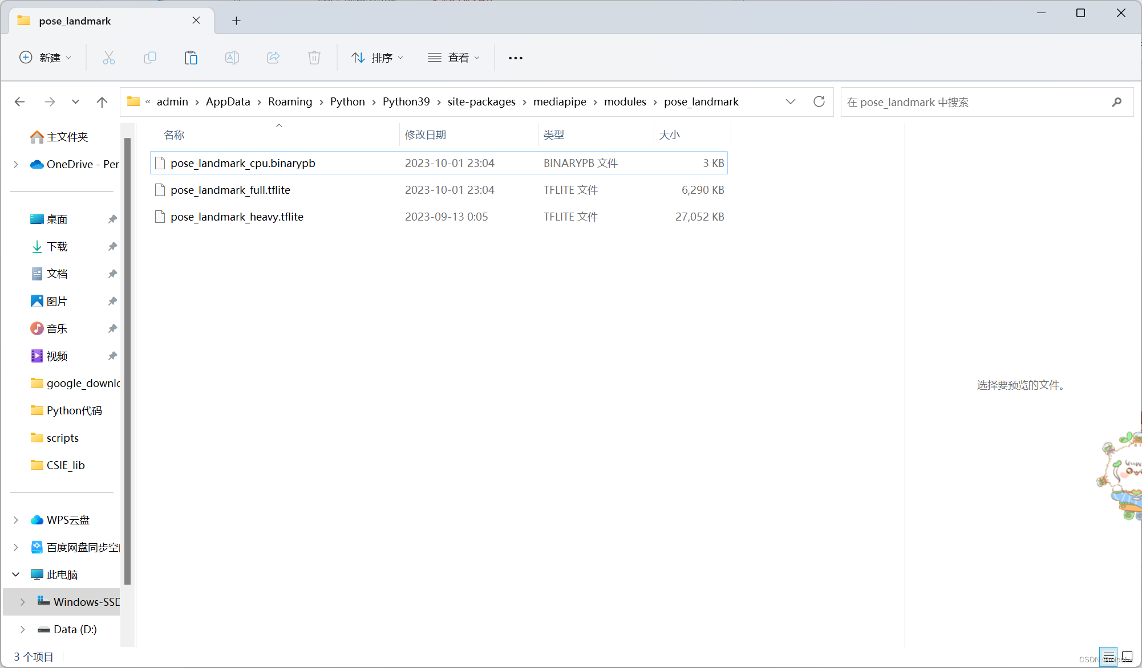Unpin the 桌面 quick access pin

pos(112,219)
